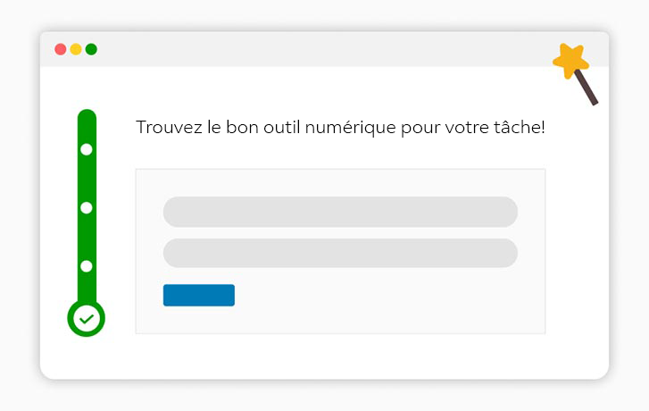Click the yellow window dot
This screenshot has width=649, height=411.
pyautogui.click(x=76, y=49)
